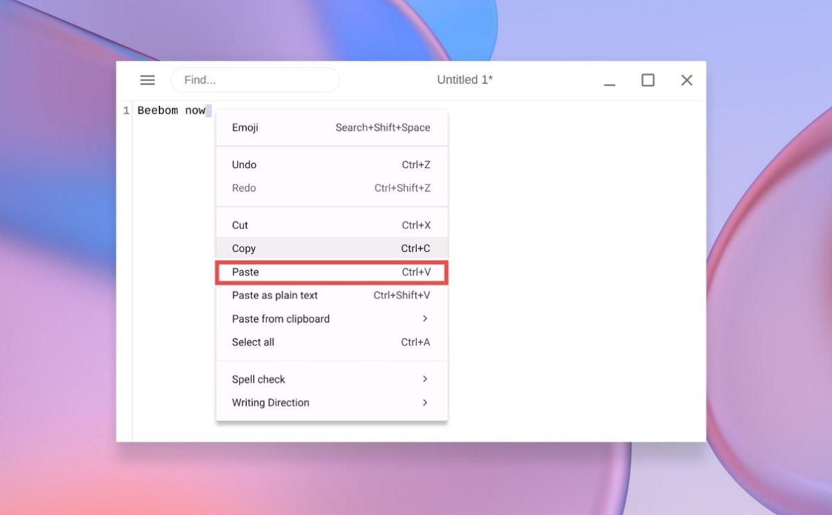The image size is (832, 515).
Task: Cut the selected text via Cut
Action: [x=239, y=225]
